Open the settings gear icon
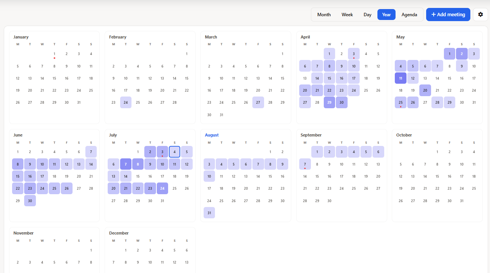Image resolution: width=490 pixels, height=273 pixels. [x=481, y=14]
